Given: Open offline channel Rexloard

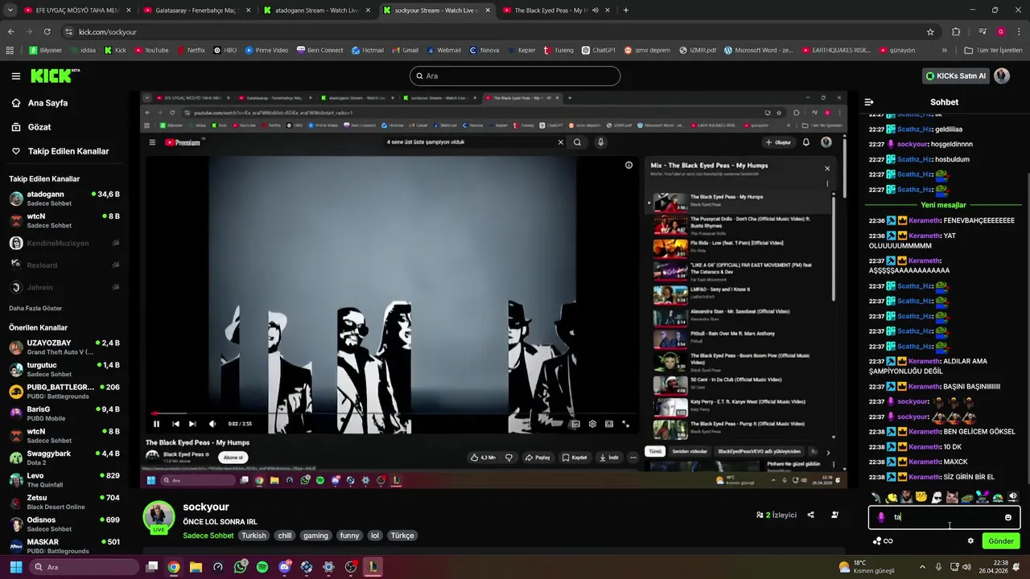Looking at the screenshot, I should [x=64, y=265].
